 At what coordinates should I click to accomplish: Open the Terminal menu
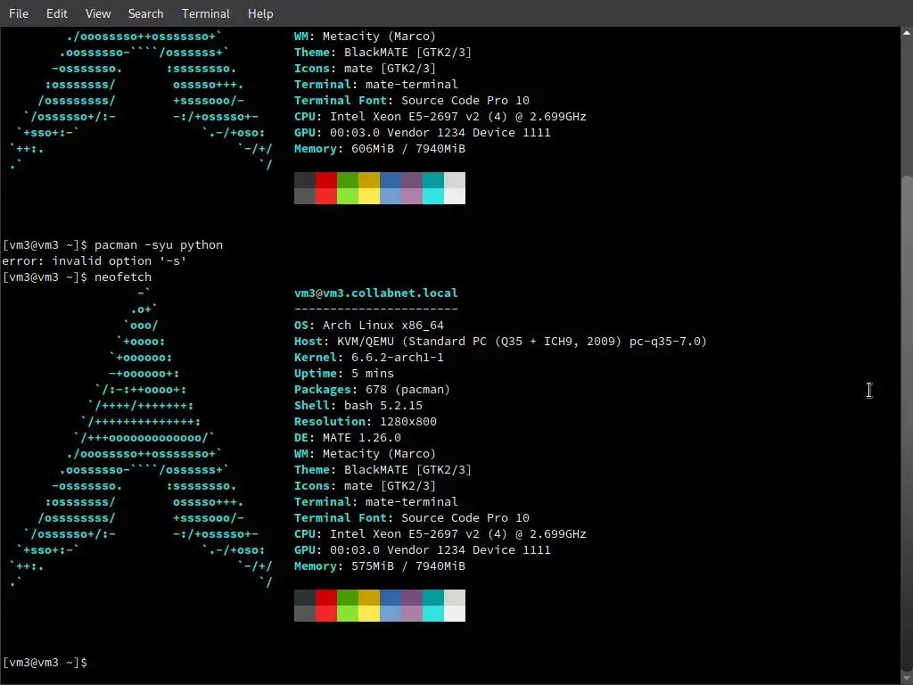[206, 13]
